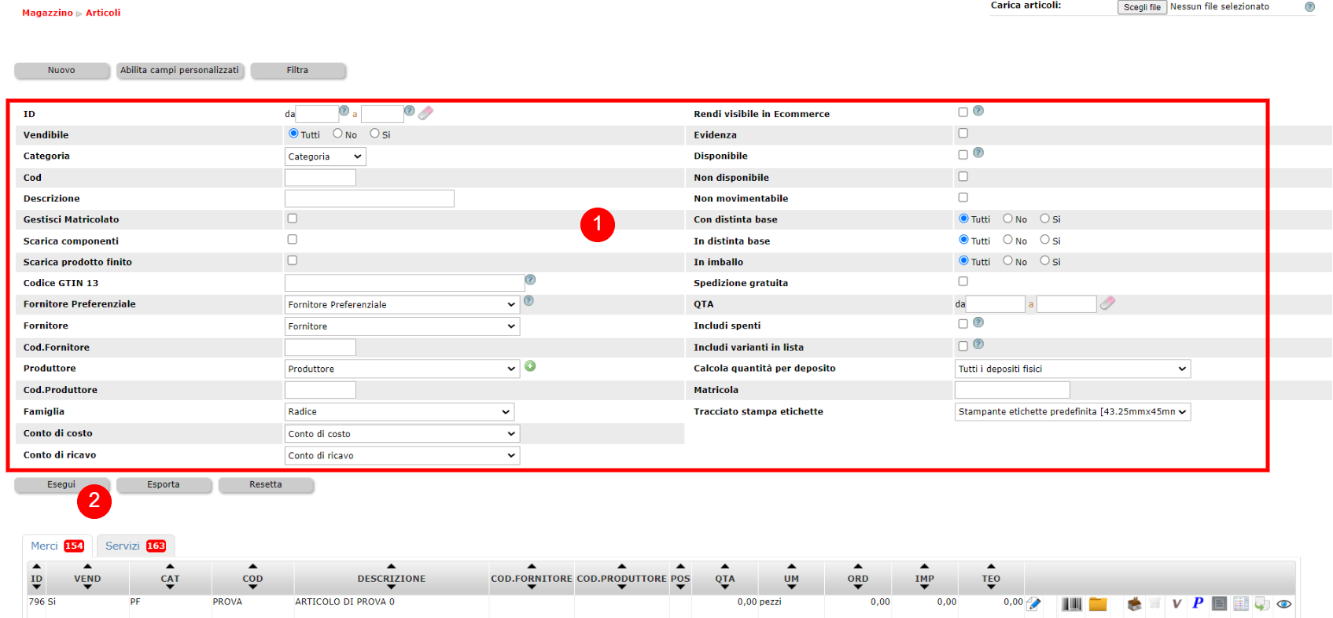This screenshot has height=618, width=1333.
Task: Open the Calcola quantità per deposito dropdown
Action: tap(1072, 369)
